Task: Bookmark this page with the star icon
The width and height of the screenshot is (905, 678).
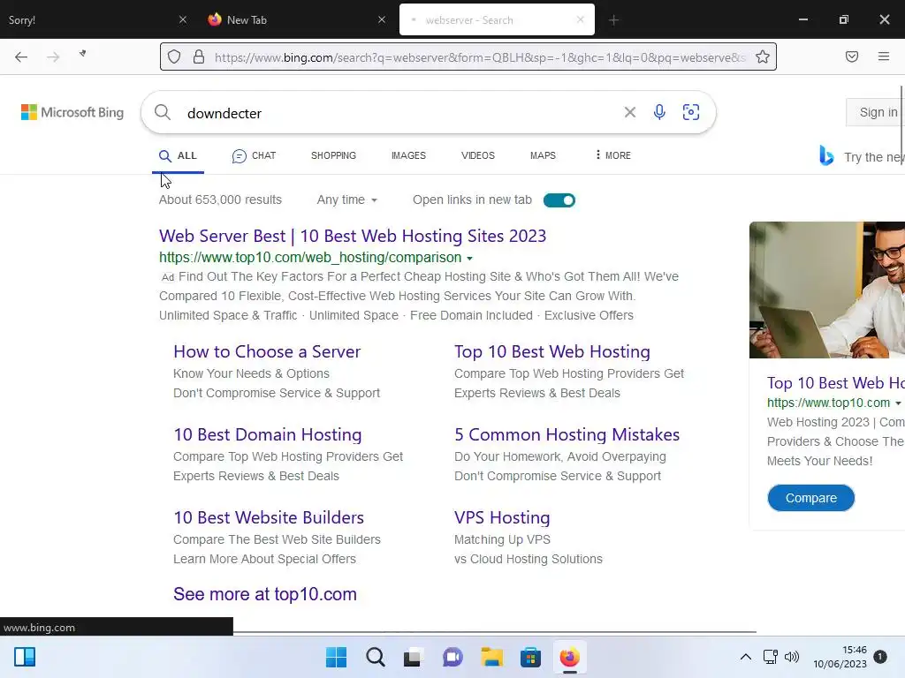Action: pos(763,56)
